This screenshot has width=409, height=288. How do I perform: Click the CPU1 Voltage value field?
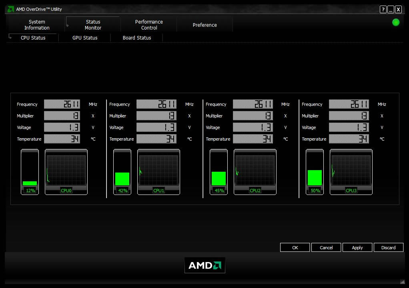(156, 127)
